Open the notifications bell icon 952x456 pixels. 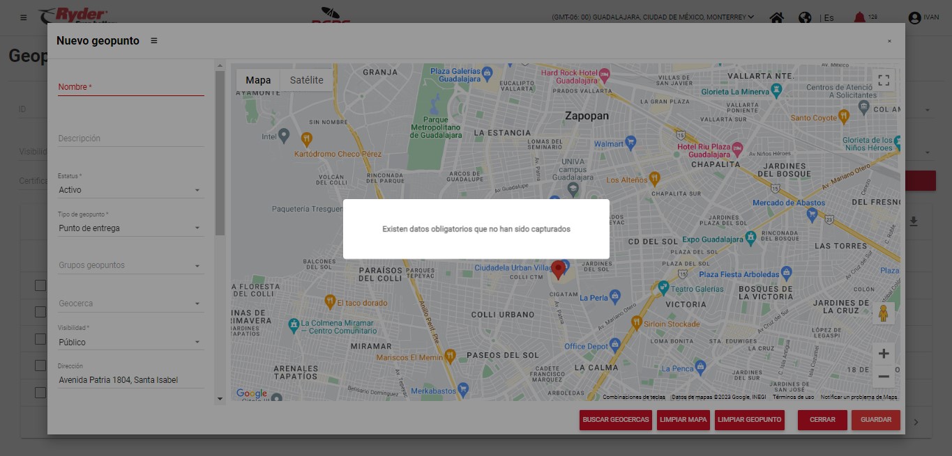859,17
